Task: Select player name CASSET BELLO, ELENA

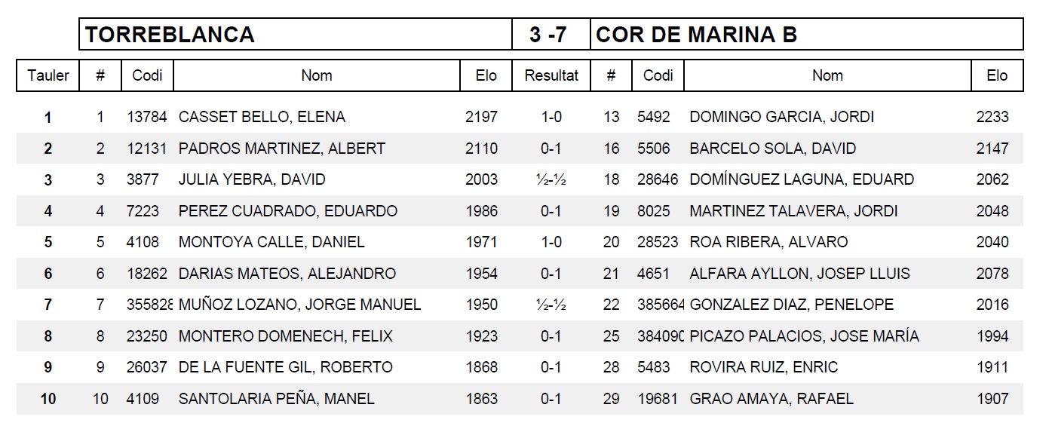Action: 262,117
